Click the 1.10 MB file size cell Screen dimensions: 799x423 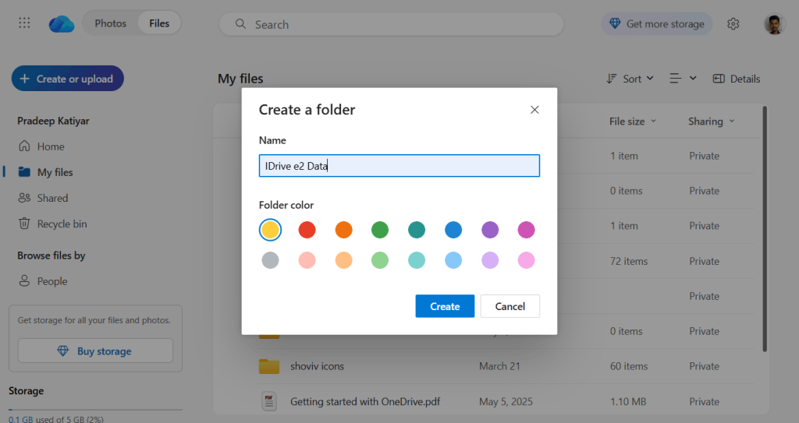628,402
